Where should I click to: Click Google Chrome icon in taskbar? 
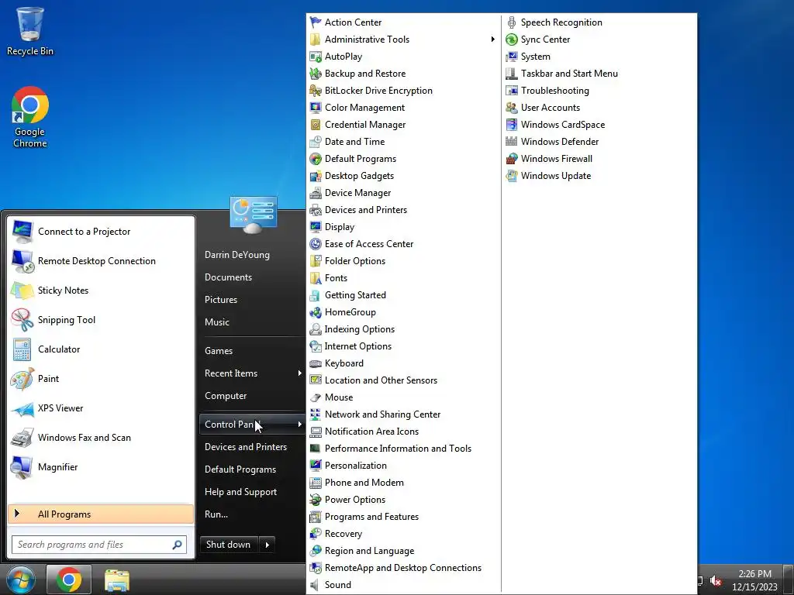click(x=69, y=580)
